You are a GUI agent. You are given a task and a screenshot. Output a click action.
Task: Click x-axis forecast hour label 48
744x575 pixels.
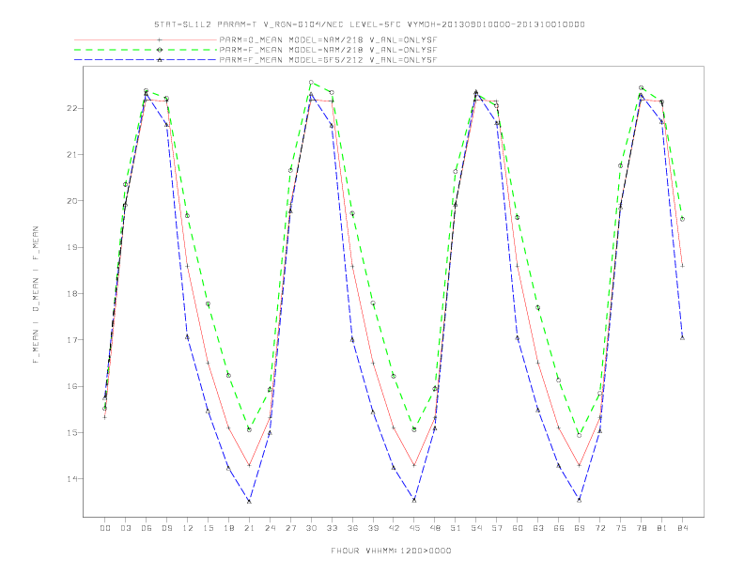click(435, 528)
